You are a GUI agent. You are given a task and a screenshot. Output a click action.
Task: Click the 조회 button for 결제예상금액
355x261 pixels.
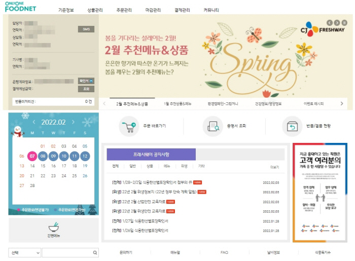point(86,89)
